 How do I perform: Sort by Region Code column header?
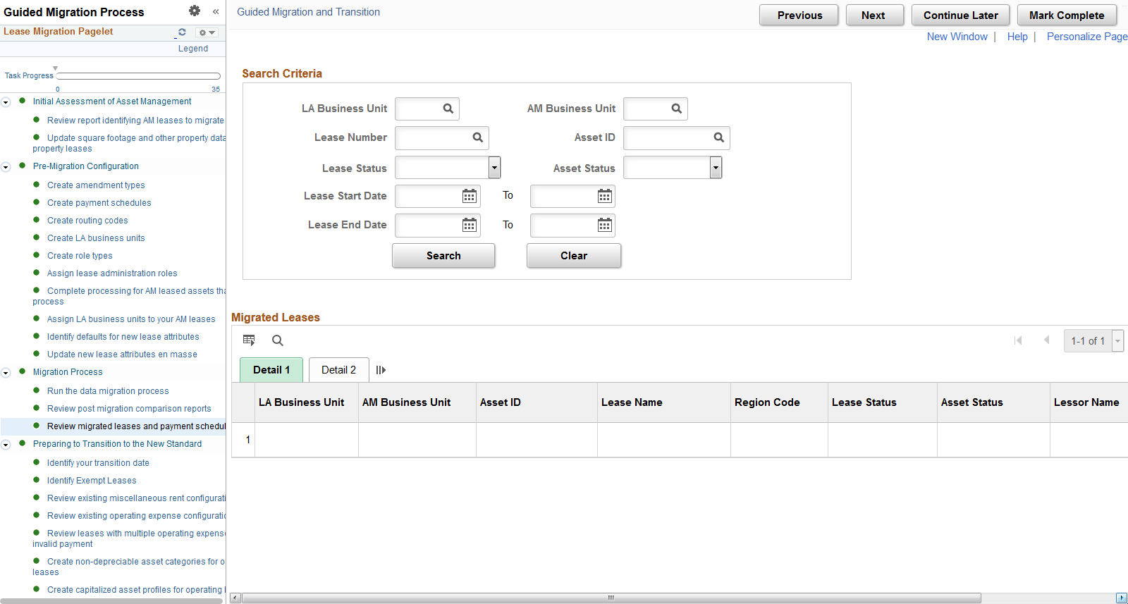[x=767, y=402]
